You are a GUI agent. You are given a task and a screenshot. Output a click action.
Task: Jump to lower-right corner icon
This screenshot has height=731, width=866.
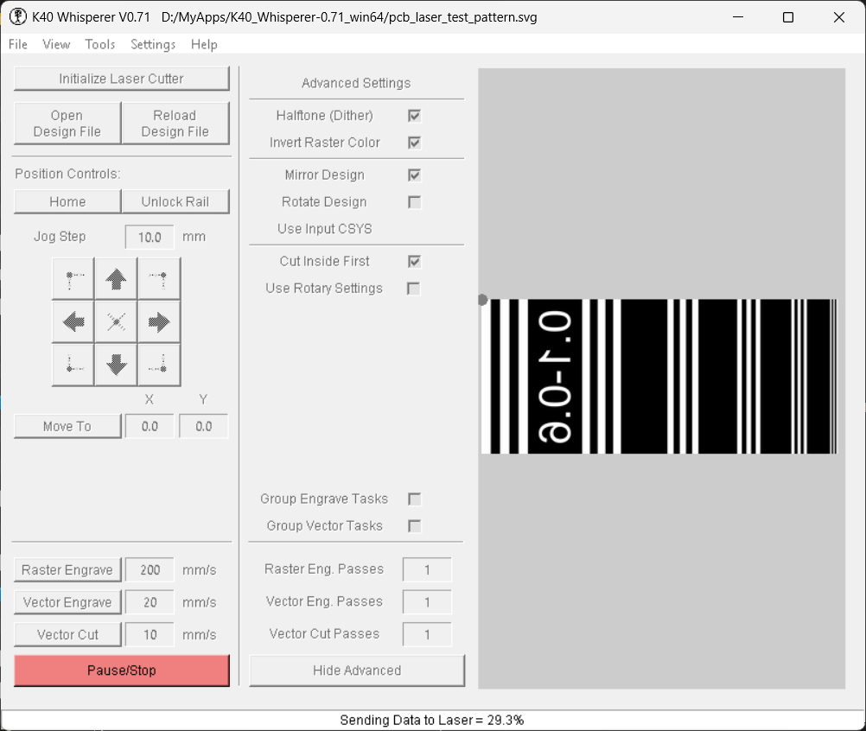[x=159, y=365]
